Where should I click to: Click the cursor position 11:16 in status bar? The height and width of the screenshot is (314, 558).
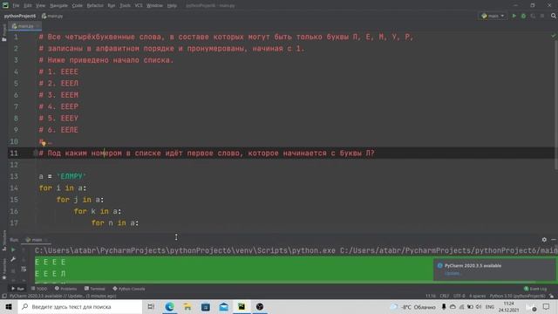click(x=431, y=296)
